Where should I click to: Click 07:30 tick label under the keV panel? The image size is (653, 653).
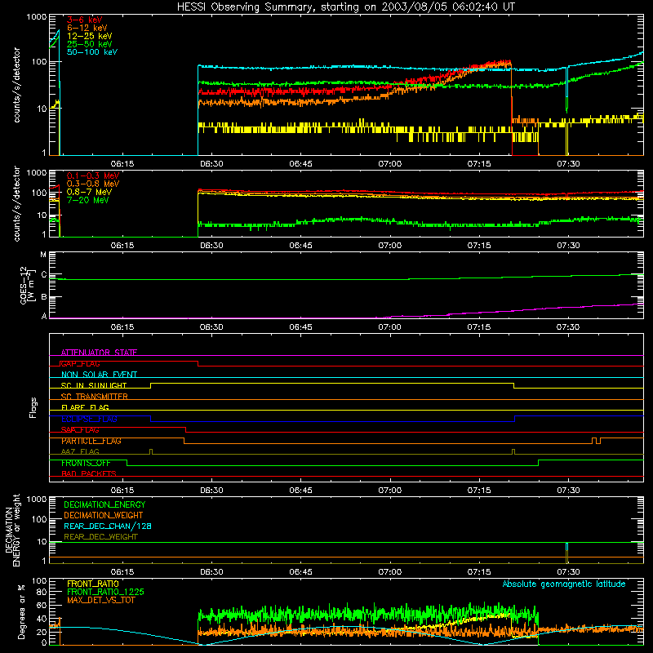[568, 164]
